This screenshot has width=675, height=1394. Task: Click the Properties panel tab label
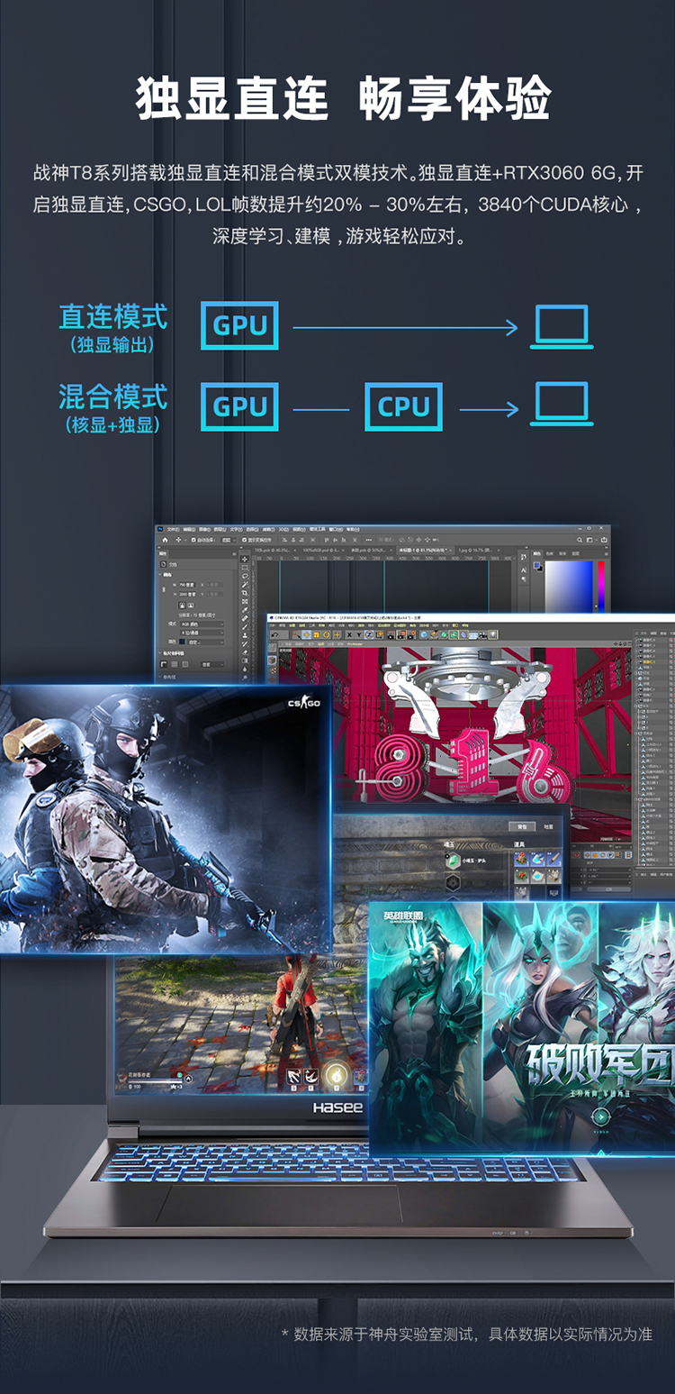click(163, 553)
